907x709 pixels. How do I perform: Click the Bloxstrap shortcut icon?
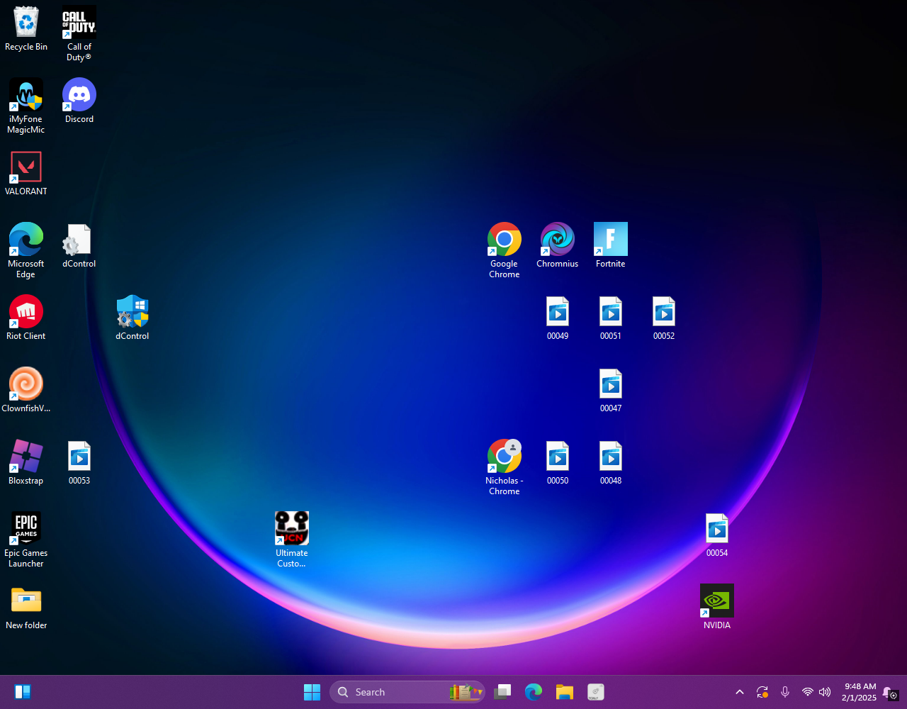26,462
